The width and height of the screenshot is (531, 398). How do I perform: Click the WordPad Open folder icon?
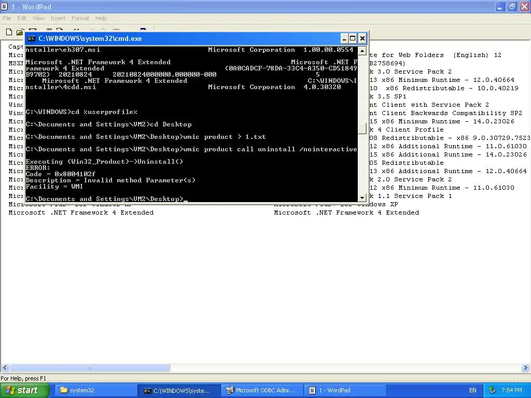pyautogui.click(x=20, y=32)
